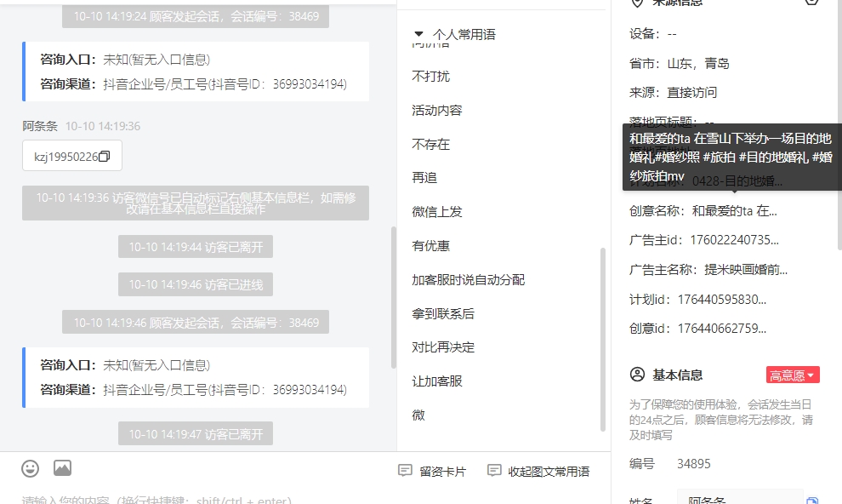
Task: Click the 收起图文常用语 icon
Action: [x=494, y=471]
